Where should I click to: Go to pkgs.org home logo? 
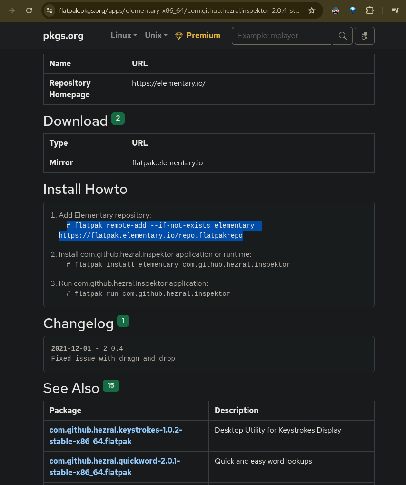pos(63,36)
